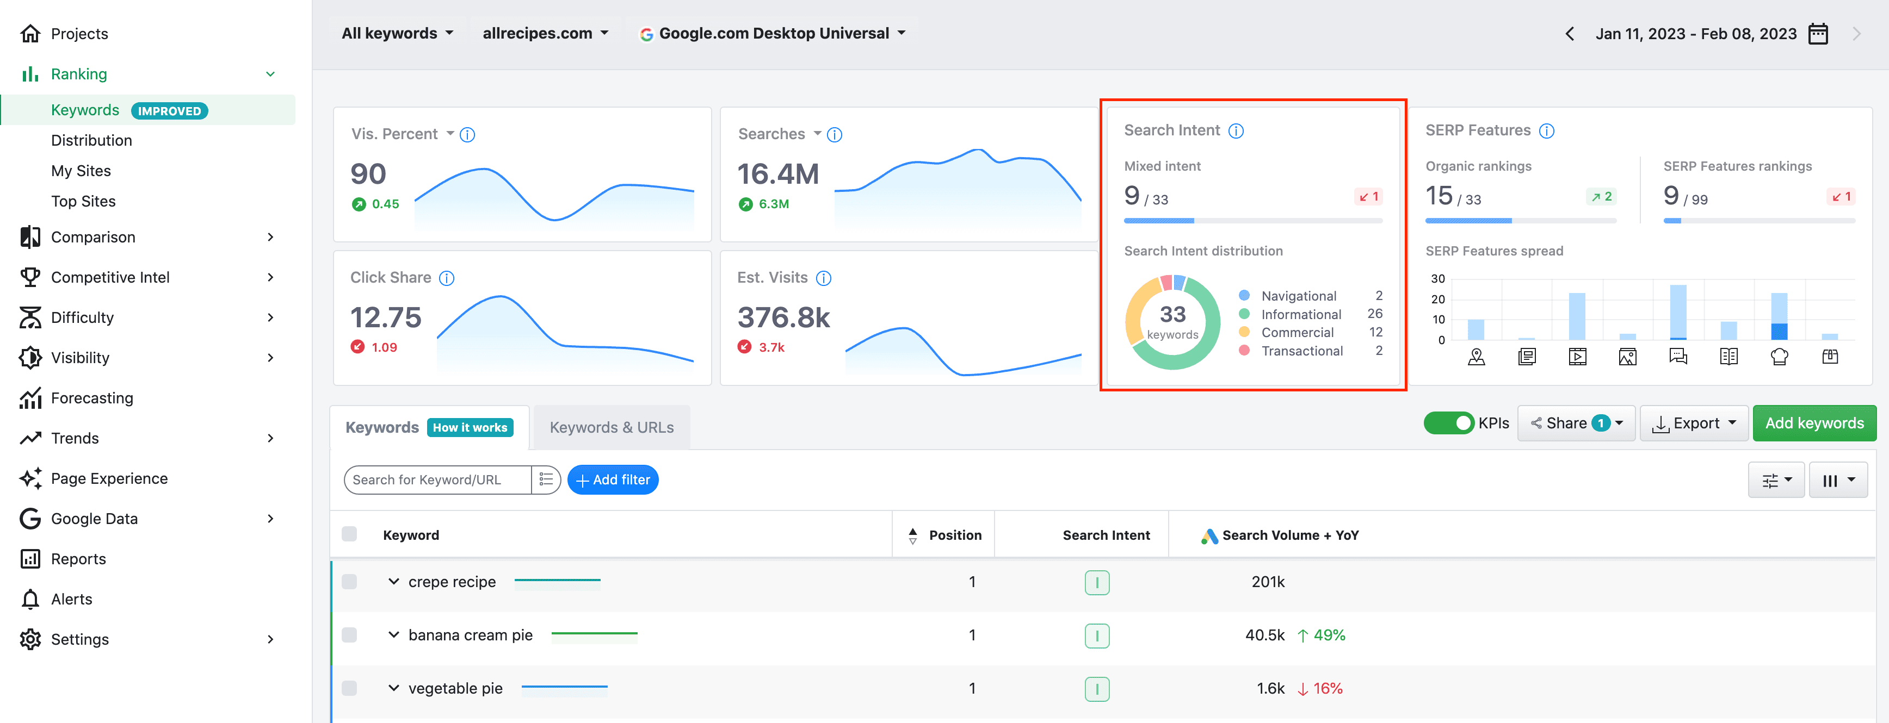Viewport: 1889px width, 723px height.
Task: Click the Add keywords button
Action: (1813, 423)
